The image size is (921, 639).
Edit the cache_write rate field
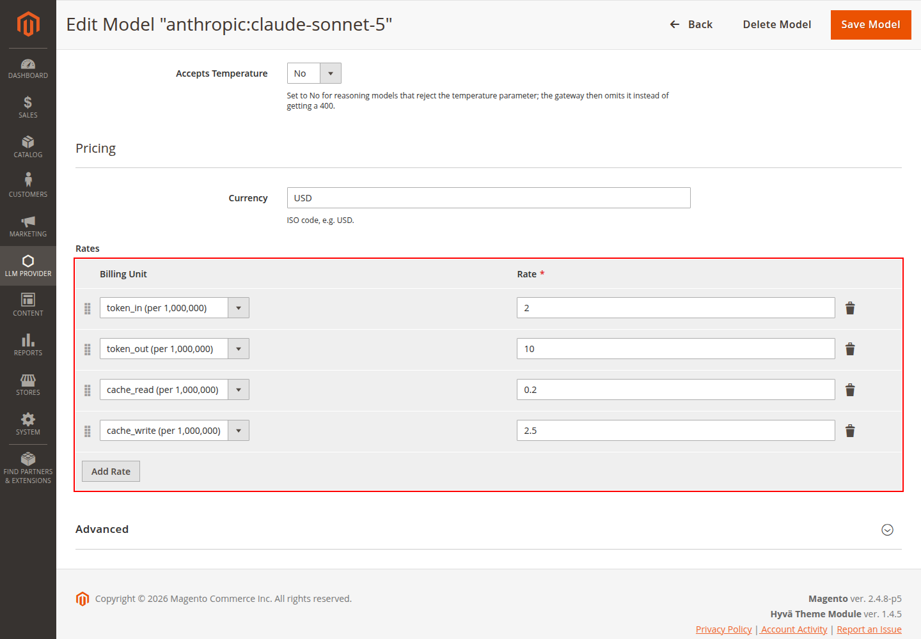pos(676,431)
